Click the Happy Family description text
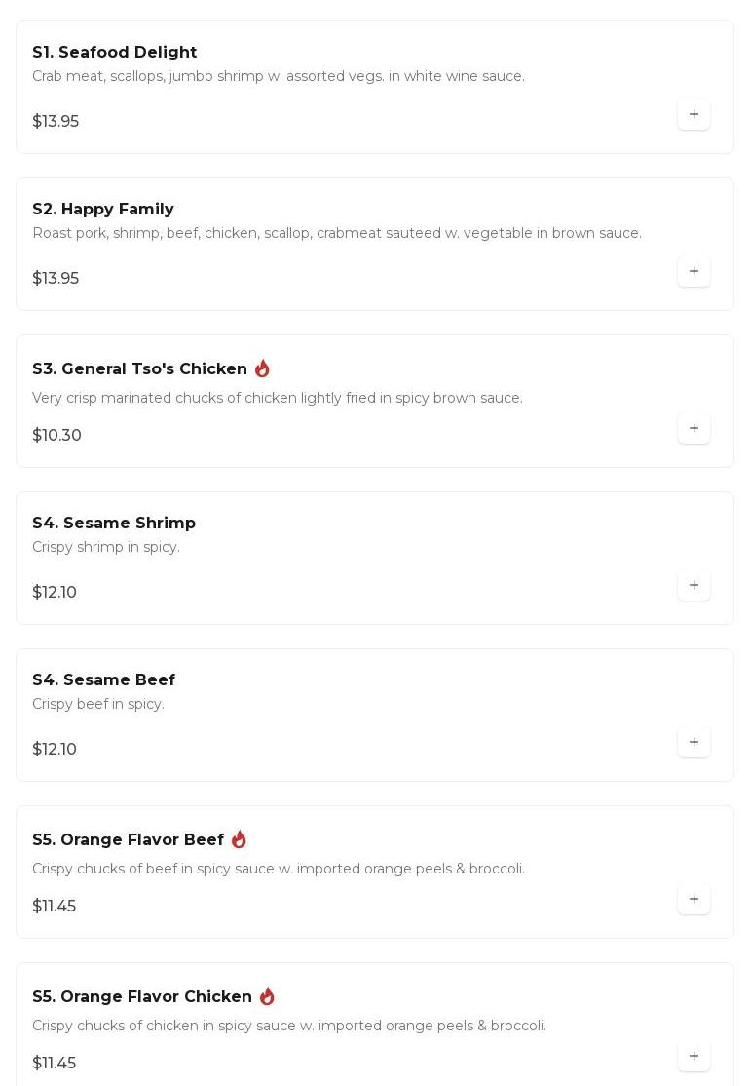 tap(336, 233)
